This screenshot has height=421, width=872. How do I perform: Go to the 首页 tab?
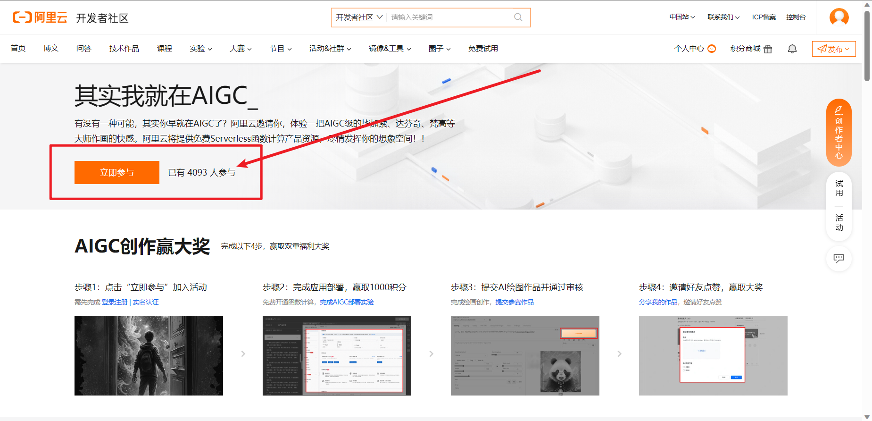click(18, 49)
